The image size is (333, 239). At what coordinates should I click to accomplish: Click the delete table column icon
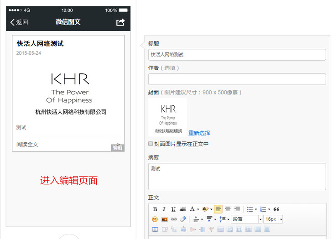(x=211, y=229)
